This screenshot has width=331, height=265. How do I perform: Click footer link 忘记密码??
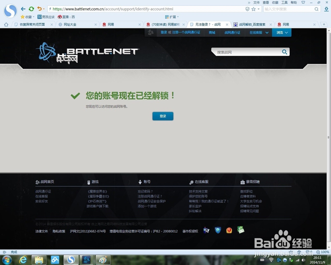click(145, 191)
